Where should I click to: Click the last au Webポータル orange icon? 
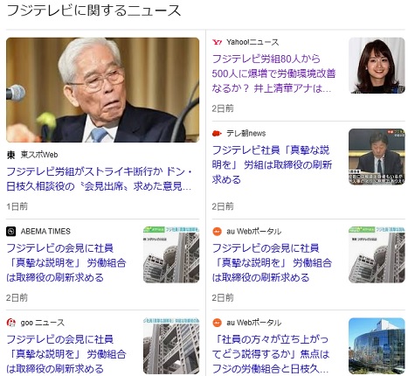tap(217, 323)
